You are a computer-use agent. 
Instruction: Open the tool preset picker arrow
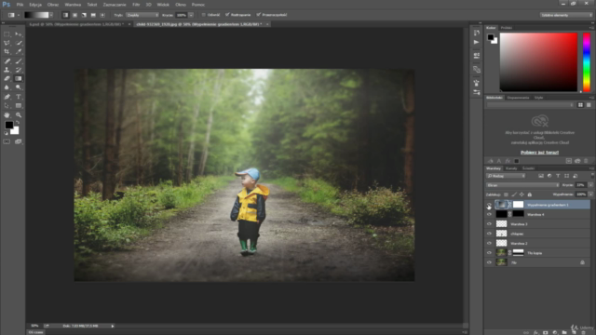click(x=19, y=15)
